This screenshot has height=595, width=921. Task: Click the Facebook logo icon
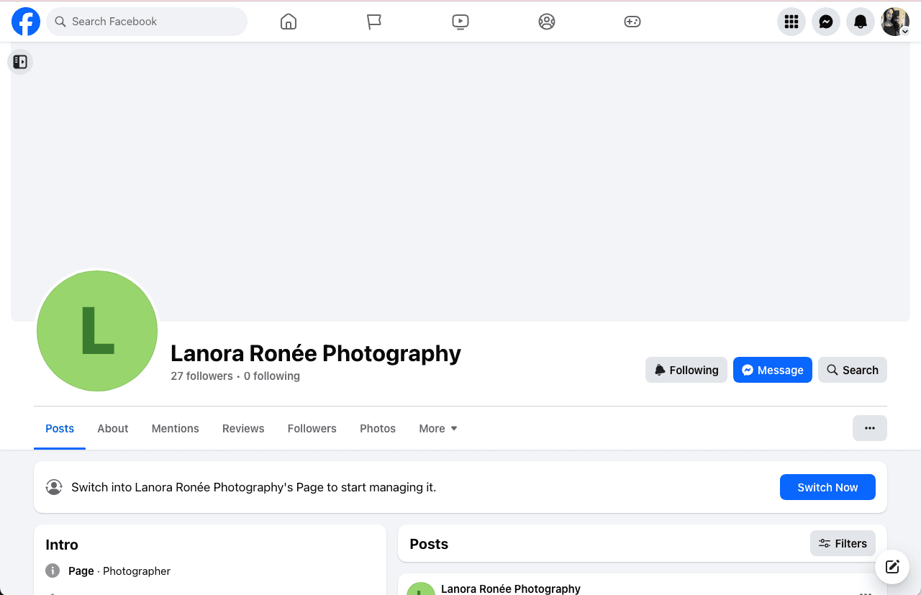point(26,22)
